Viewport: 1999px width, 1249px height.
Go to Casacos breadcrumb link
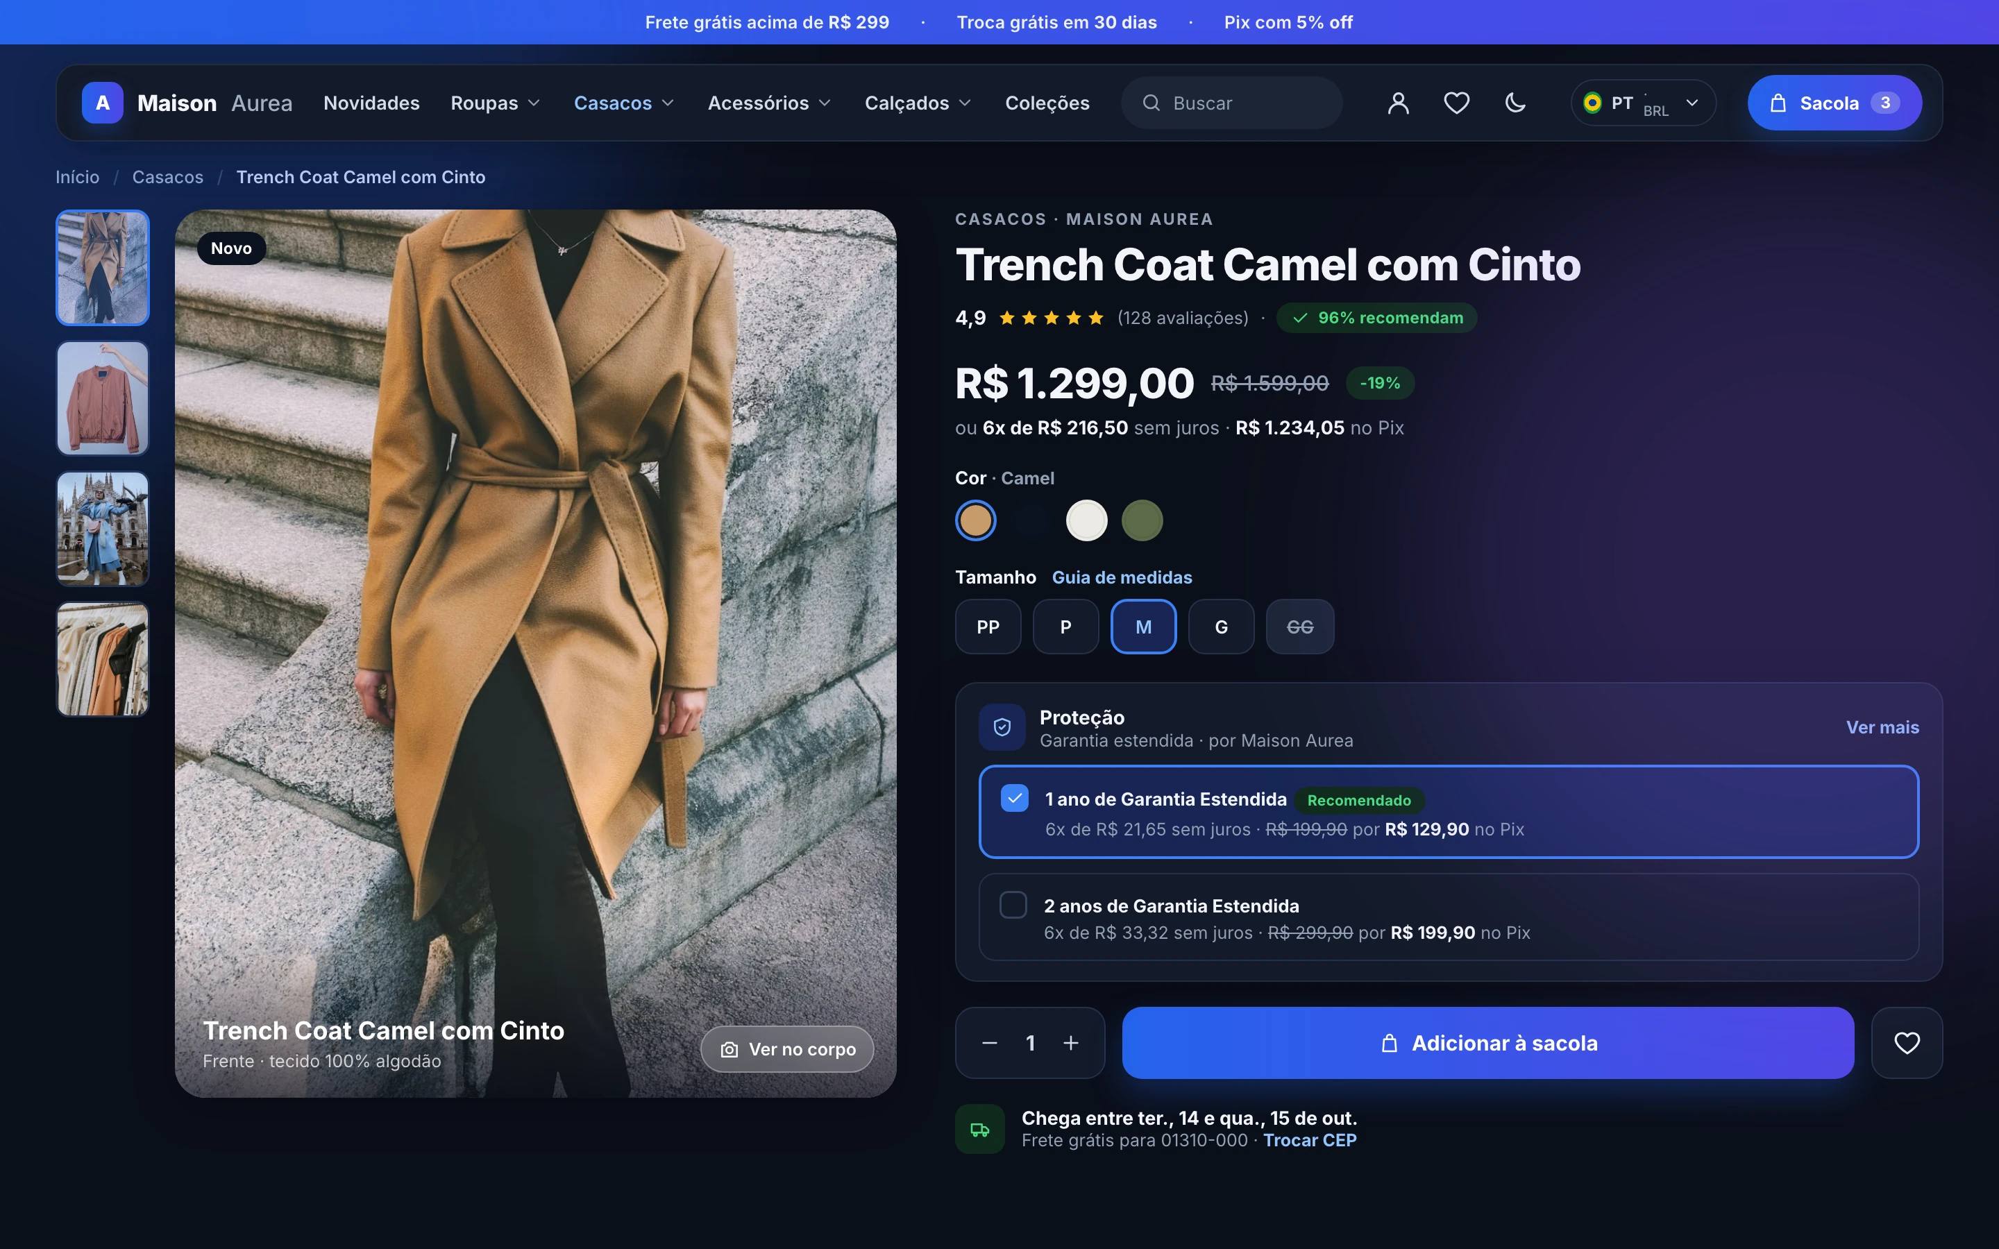click(x=168, y=178)
